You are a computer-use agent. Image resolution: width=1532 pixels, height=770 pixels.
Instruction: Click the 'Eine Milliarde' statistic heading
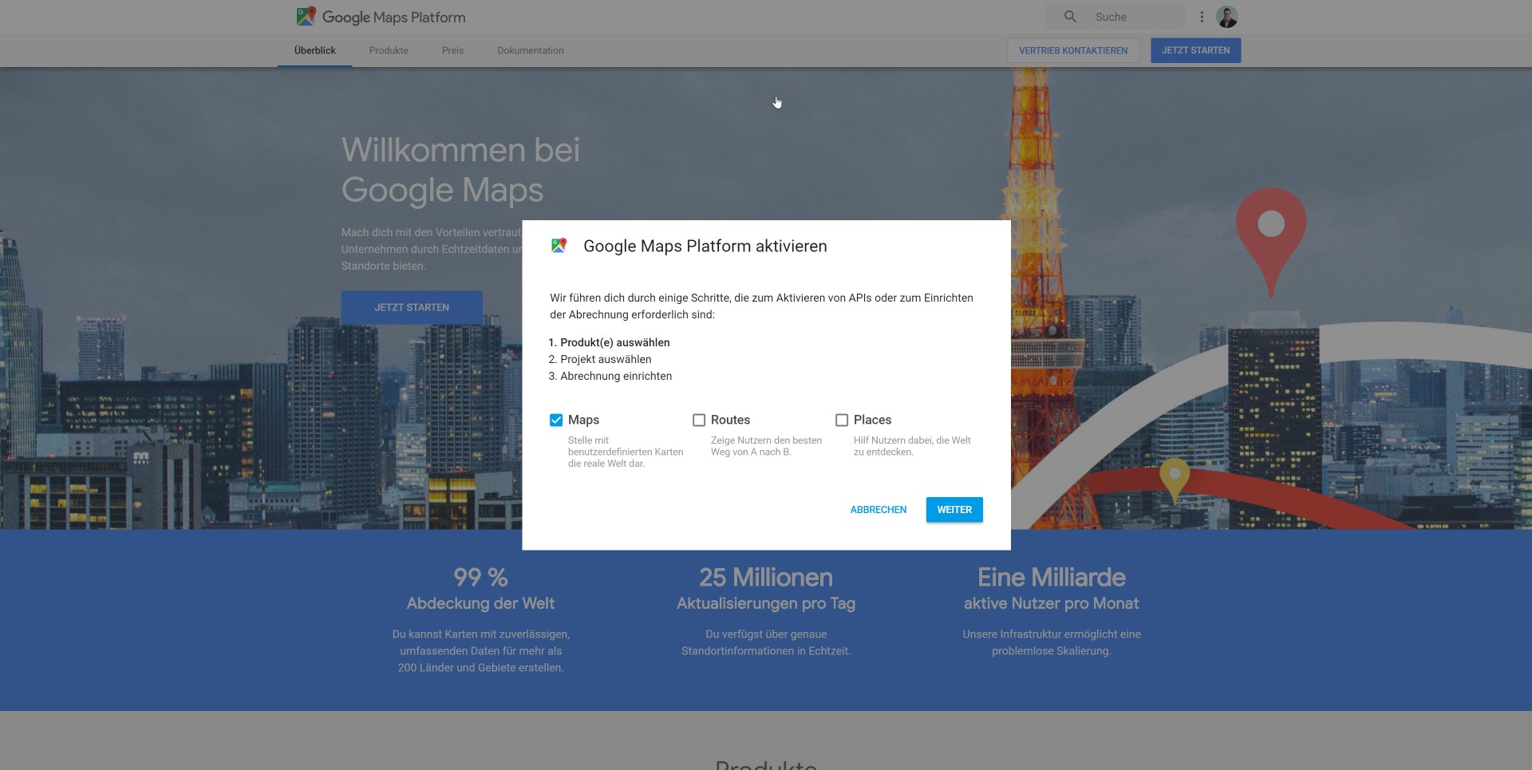click(x=1052, y=577)
